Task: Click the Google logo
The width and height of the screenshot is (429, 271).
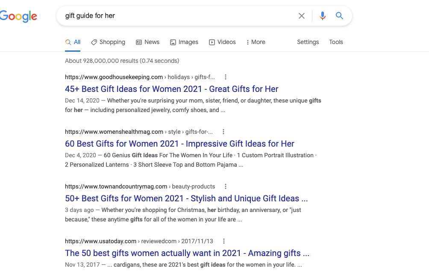Action: point(18,16)
